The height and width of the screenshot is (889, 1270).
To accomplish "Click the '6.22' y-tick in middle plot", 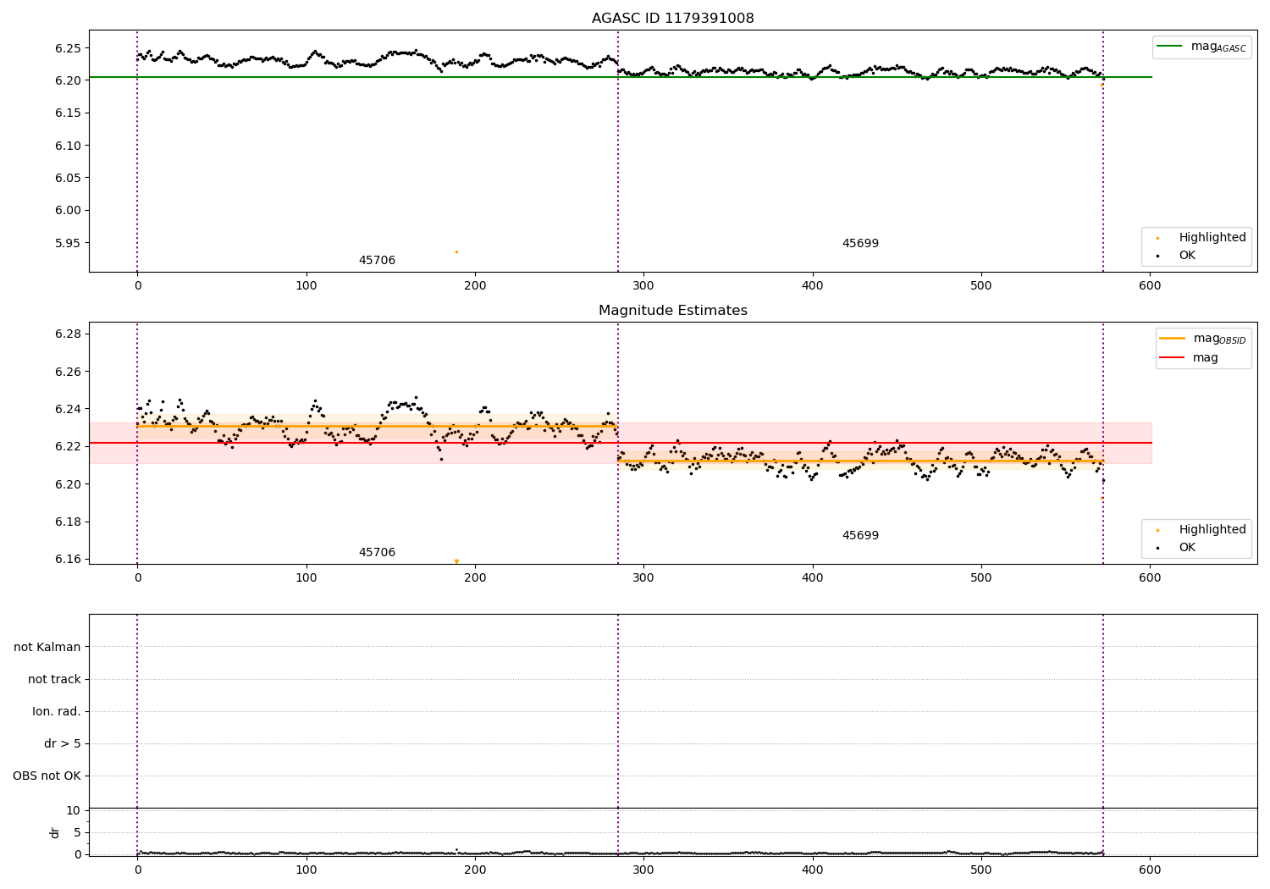I will (x=68, y=447).
